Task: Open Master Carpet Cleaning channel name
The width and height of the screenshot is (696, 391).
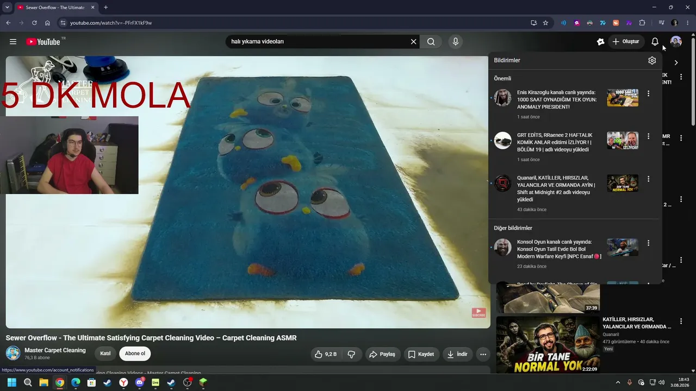Action: [55, 350]
